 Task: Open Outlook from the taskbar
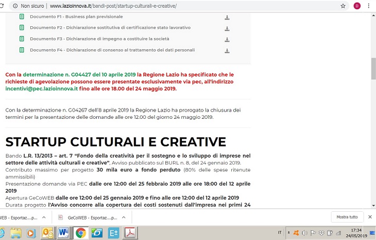[47, 233]
